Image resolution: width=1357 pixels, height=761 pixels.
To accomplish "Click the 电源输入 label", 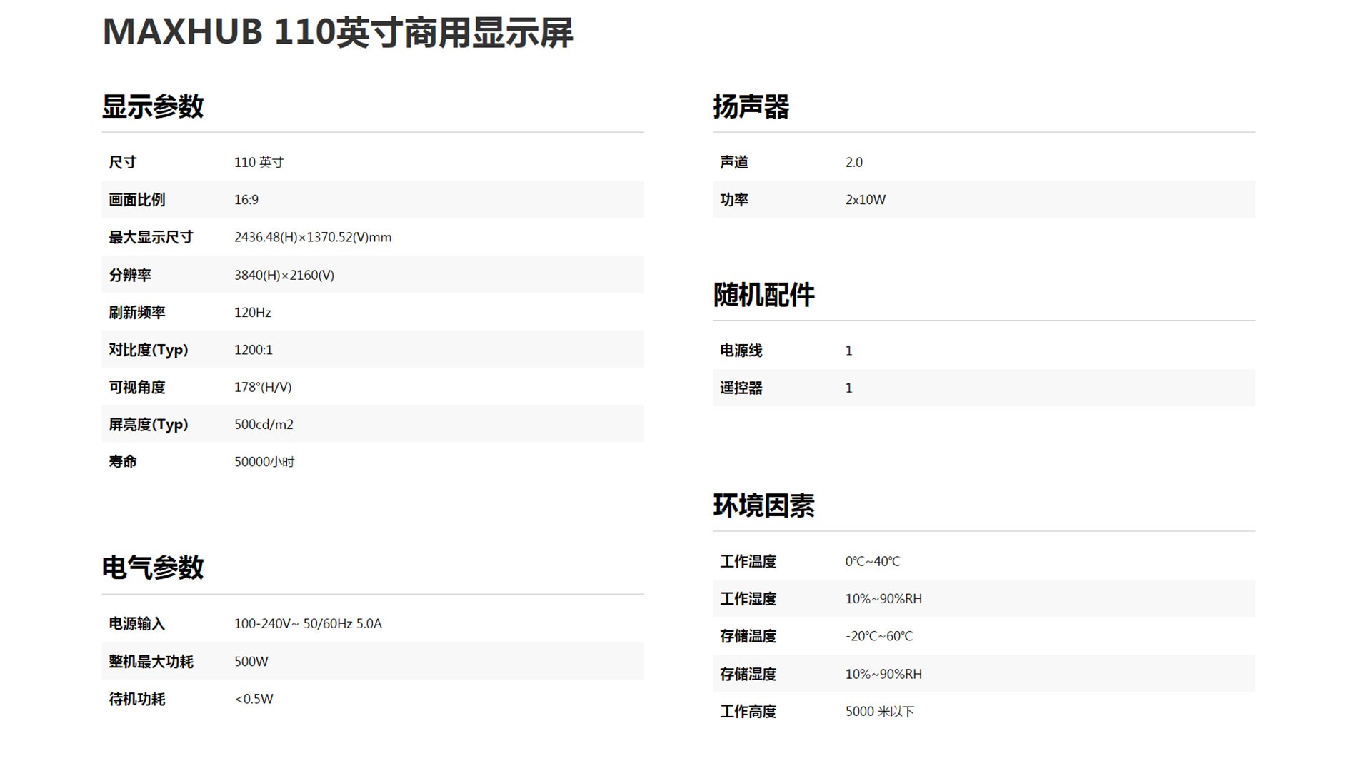I will pos(137,624).
